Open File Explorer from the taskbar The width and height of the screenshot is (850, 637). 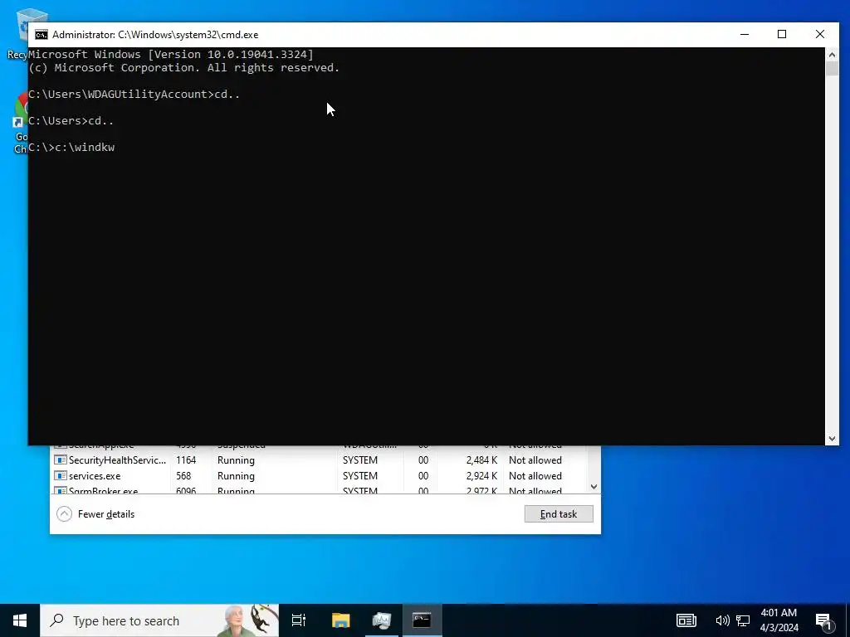click(x=341, y=620)
